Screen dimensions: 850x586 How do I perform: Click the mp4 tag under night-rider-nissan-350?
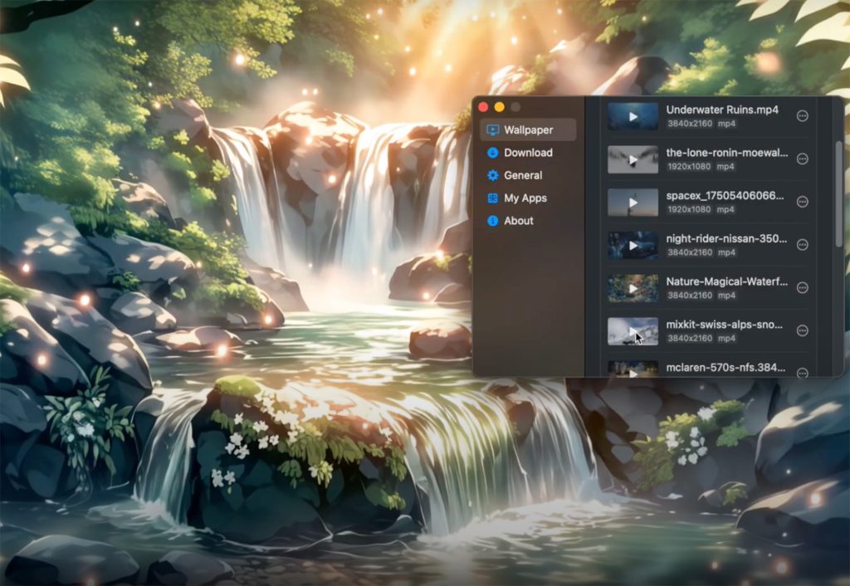(x=726, y=252)
